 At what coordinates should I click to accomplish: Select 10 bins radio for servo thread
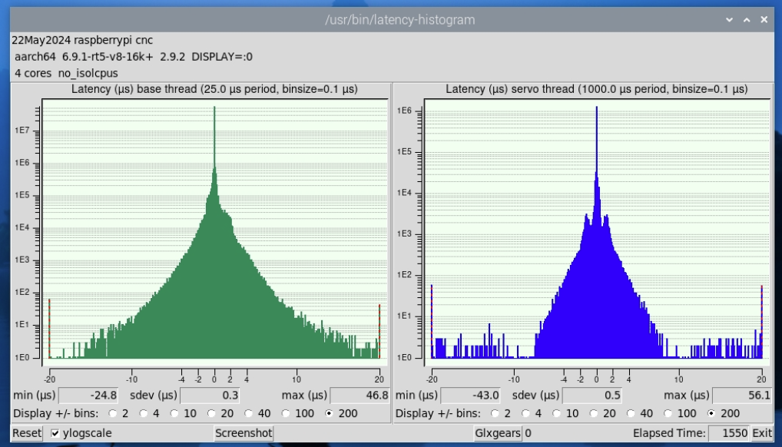(x=556, y=413)
